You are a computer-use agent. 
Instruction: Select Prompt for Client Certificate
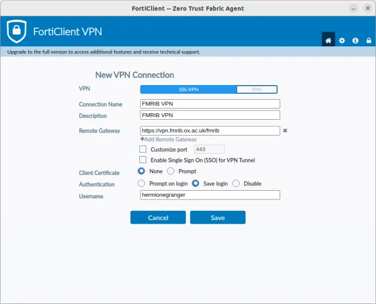pyautogui.click(x=171, y=171)
